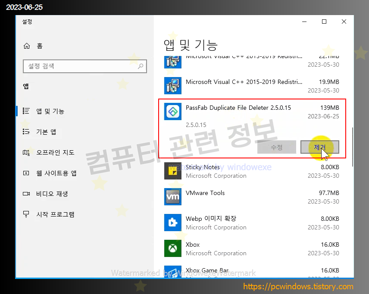The height and width of the screenshot is (294, 369).
Task: Minimize the 설정 window
Action: tap(304, 22)
